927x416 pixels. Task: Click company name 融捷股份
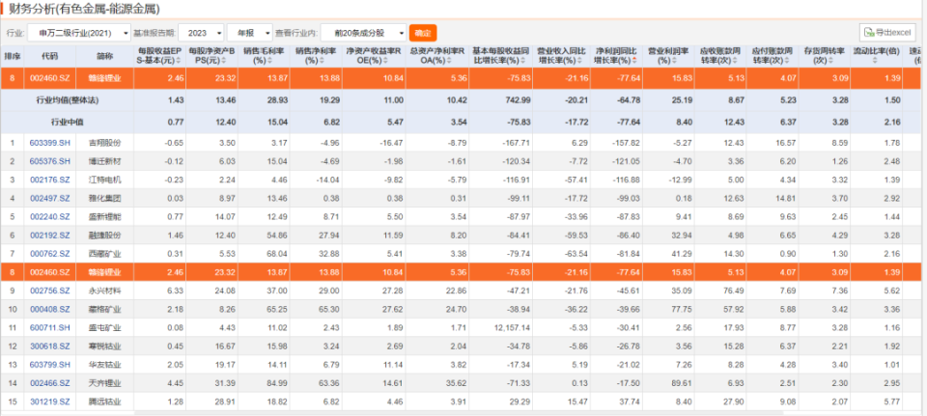click(x=104, y=236)
